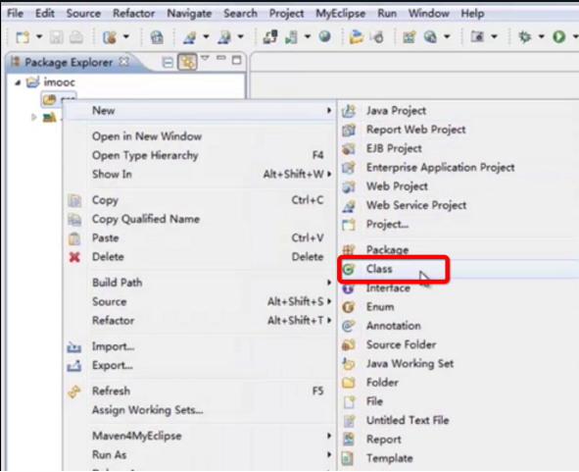
Task: Click Collapse All icon in Package Explorer
Action: tap(168, 63)
